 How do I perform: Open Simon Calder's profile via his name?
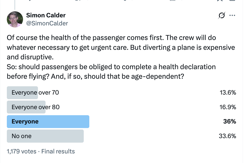coord(46,15)
